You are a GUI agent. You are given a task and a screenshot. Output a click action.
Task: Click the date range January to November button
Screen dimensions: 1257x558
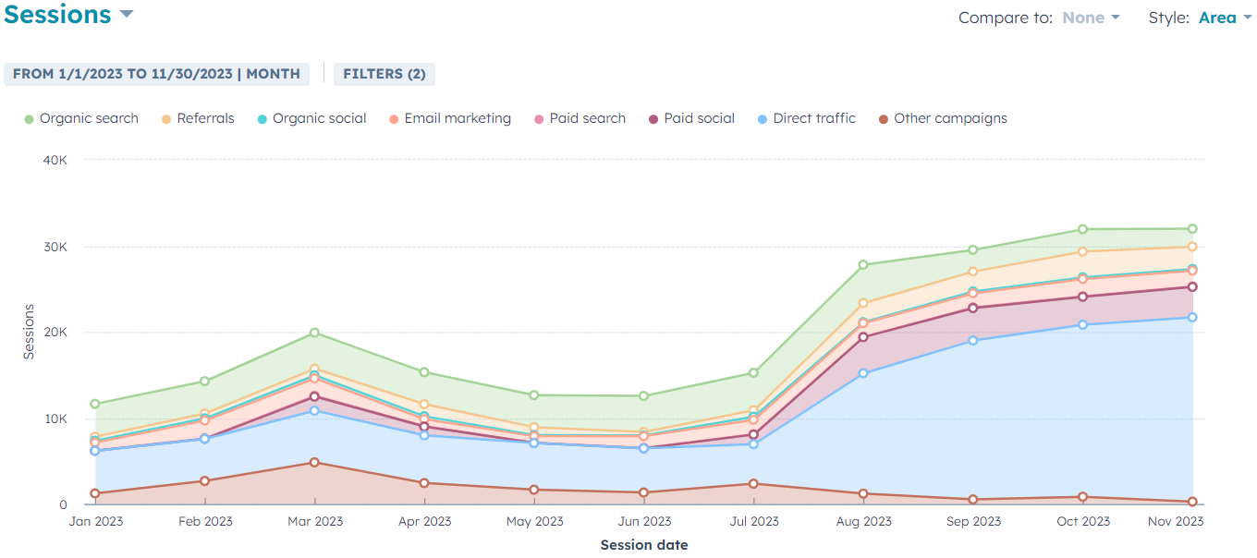coord(156,74)
